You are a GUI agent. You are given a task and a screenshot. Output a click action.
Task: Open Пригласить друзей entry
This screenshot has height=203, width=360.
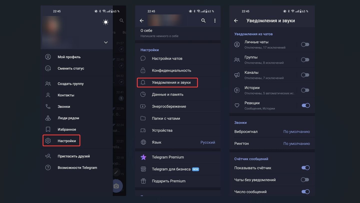(x=77, y=156)
